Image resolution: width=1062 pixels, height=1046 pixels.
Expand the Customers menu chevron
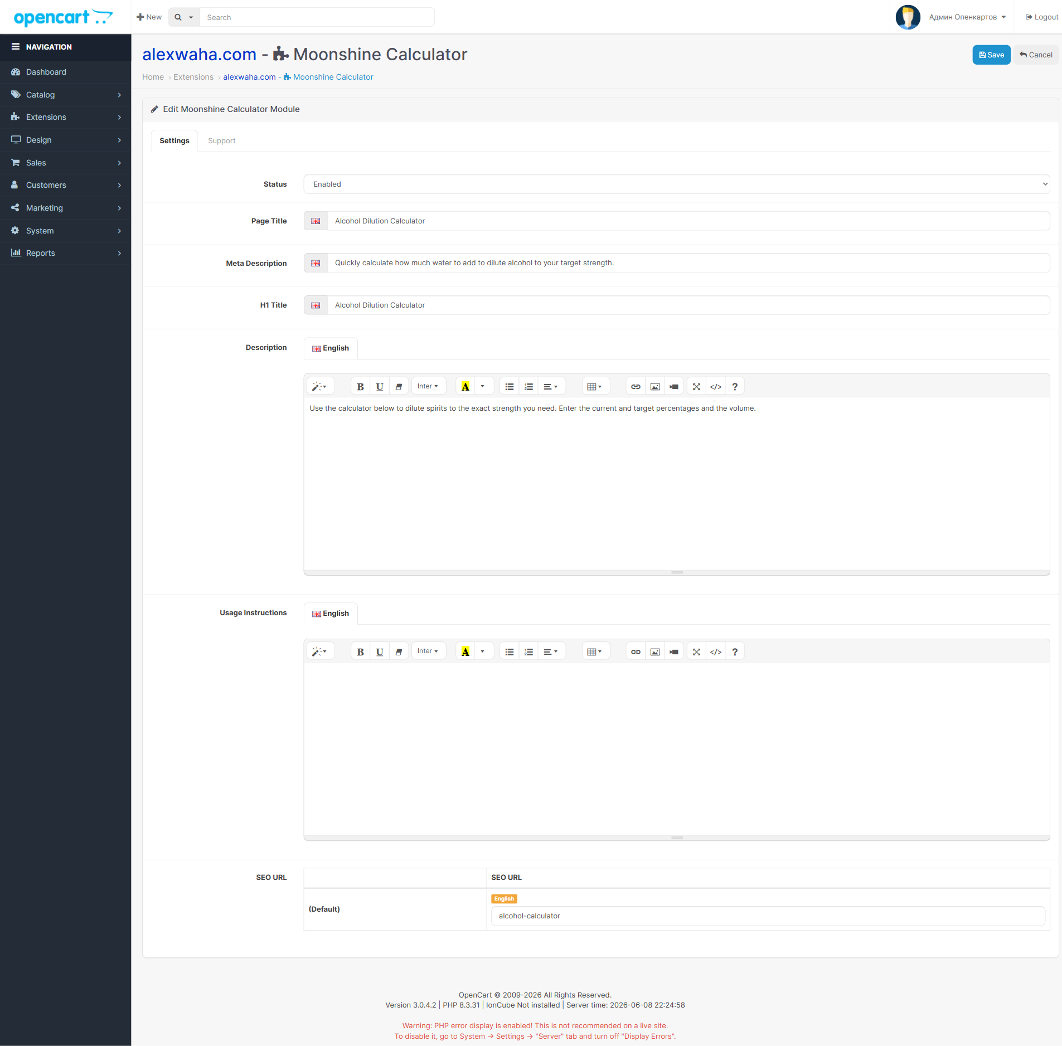(x=119, y=185)
